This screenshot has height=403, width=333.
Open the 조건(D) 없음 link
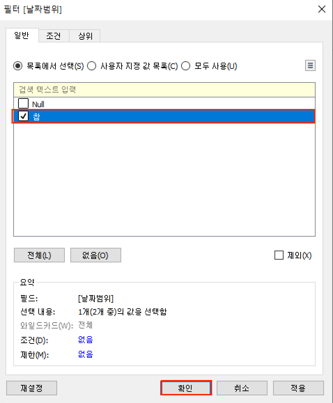85,340
